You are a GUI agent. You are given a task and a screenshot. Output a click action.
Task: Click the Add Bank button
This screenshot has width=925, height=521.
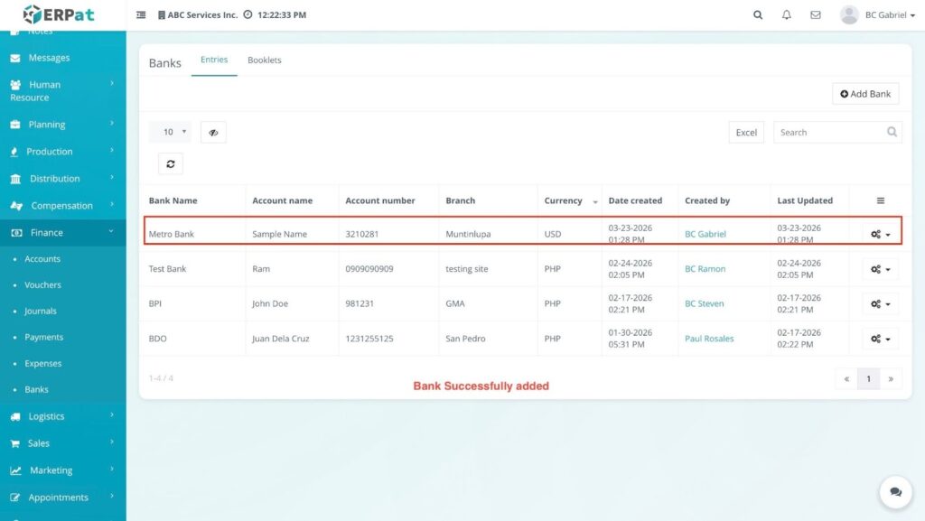click(865, 94)
